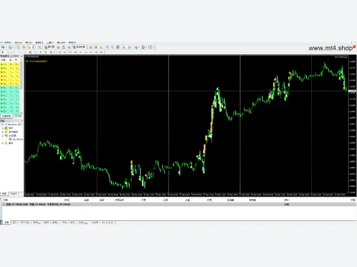Zoom in the chart
Viewport: 357px width, 267px height.
pyautogui.click(x=107, y=47)
